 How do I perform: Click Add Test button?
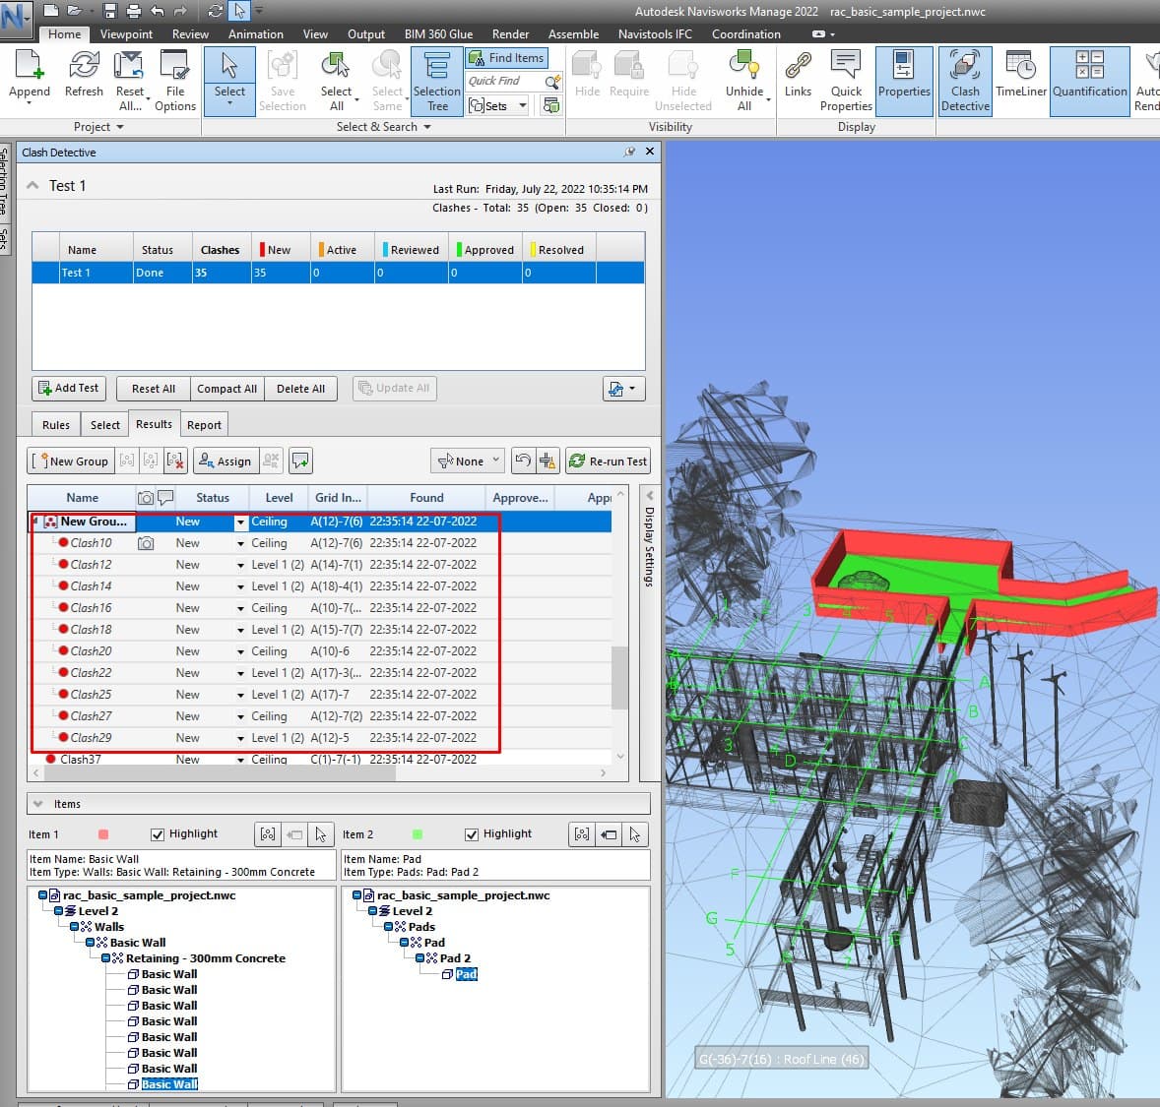point(69,389)
